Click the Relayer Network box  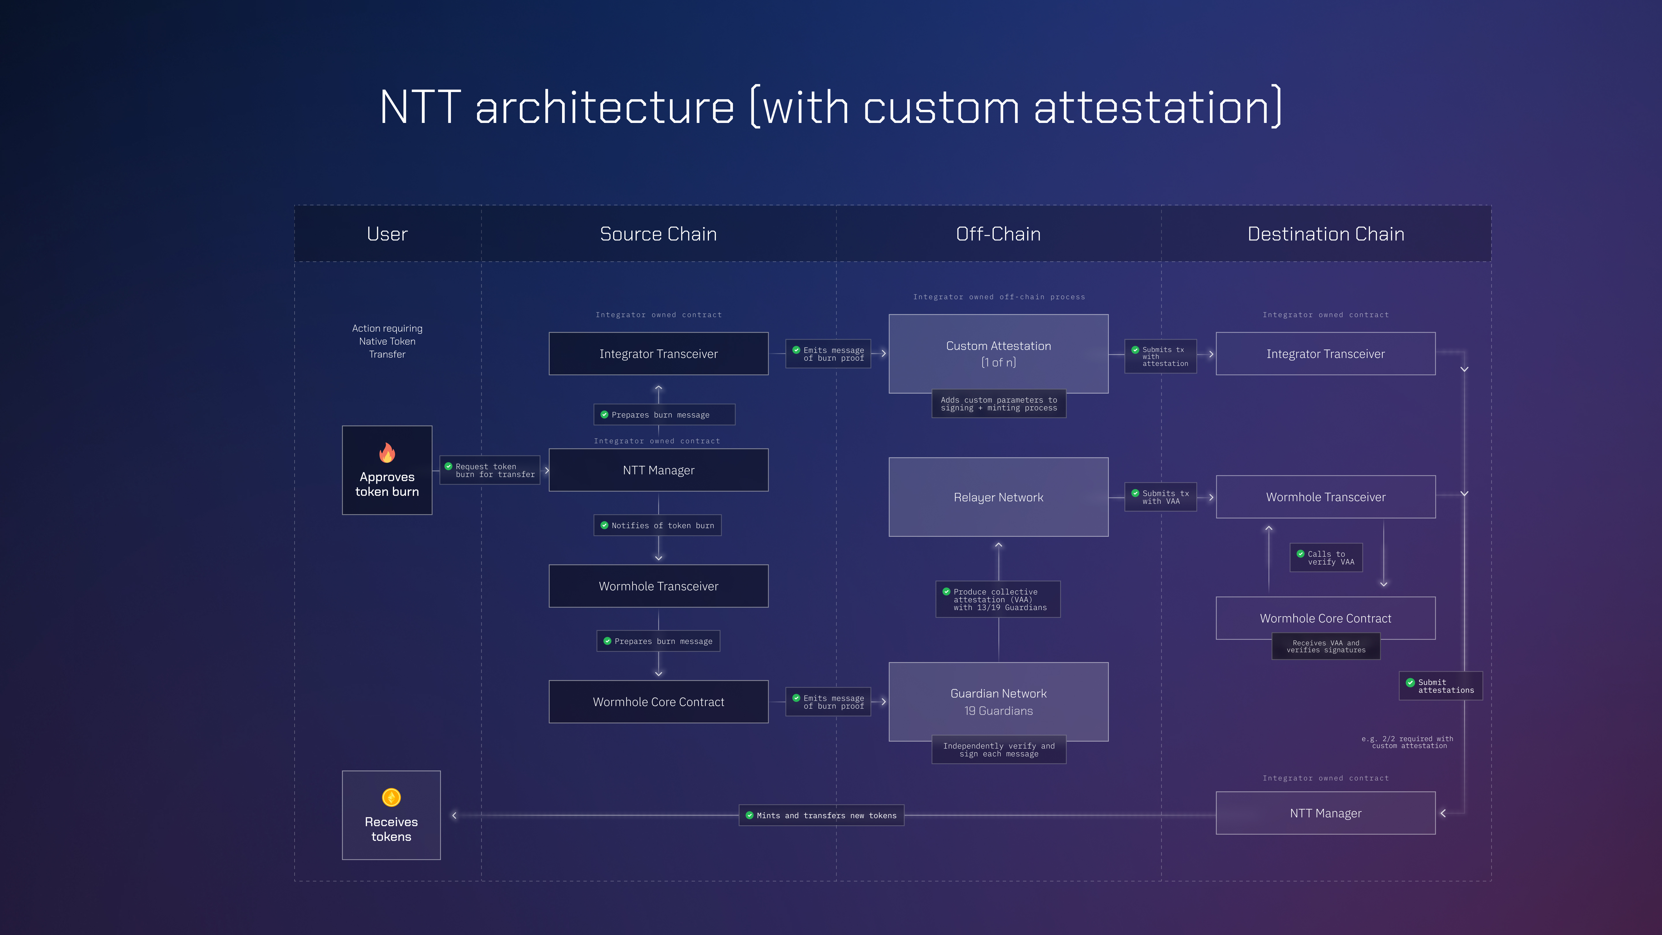click(x=999, y=497)
